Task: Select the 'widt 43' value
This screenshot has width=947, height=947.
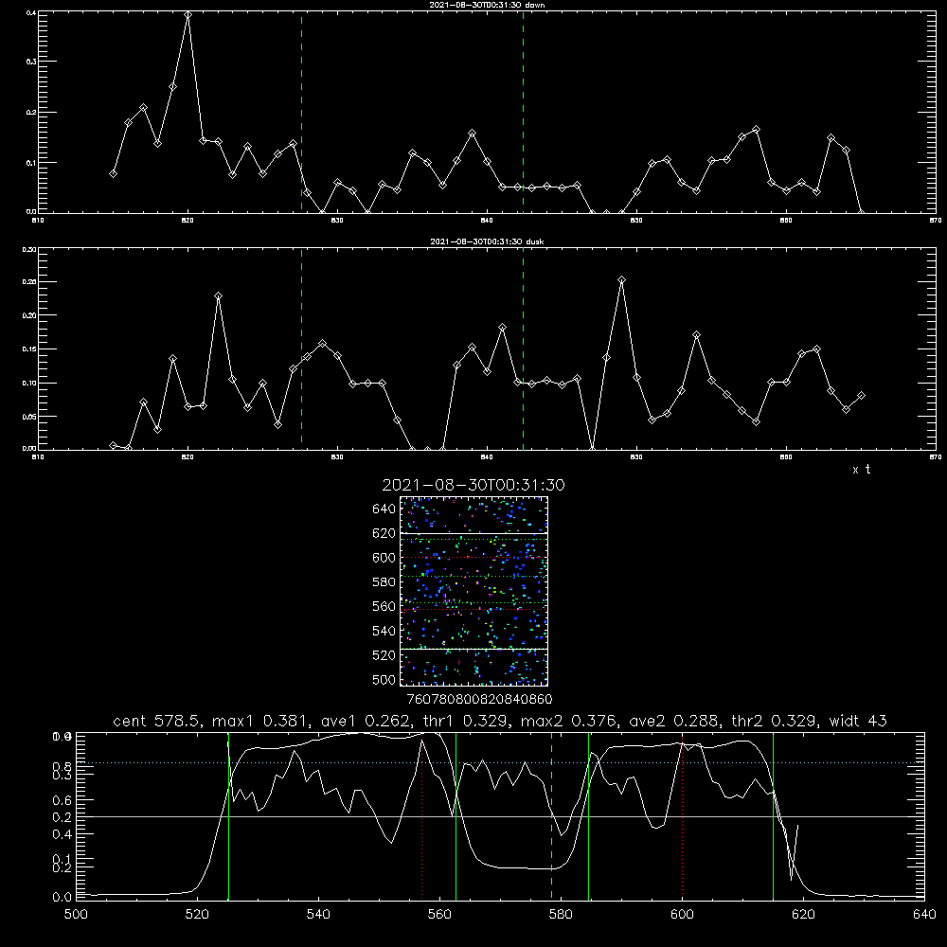Action: [858, 721]
